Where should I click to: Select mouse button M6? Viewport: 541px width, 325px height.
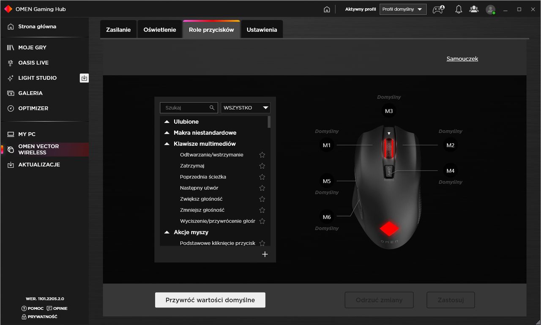(x=327, y=217)
